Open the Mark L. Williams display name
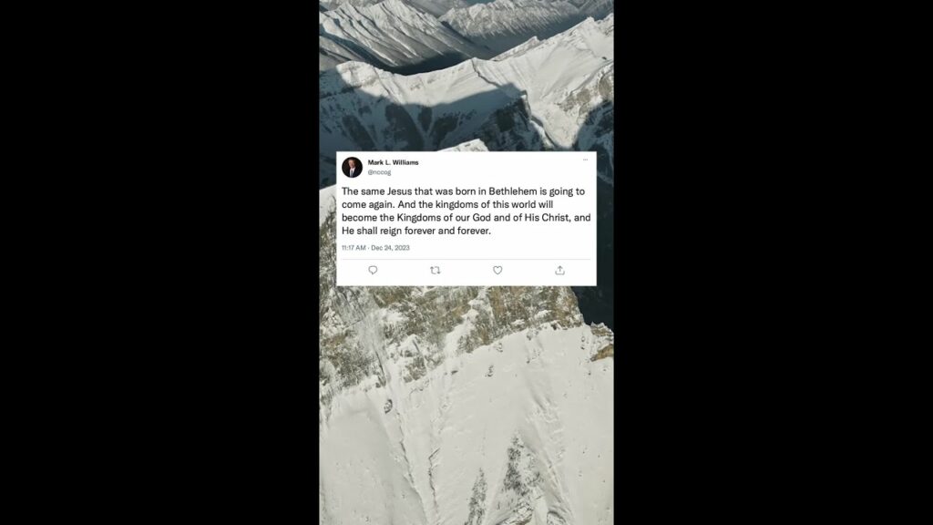Viewport: 933px width, 525px height. click(x=393, y=162)
